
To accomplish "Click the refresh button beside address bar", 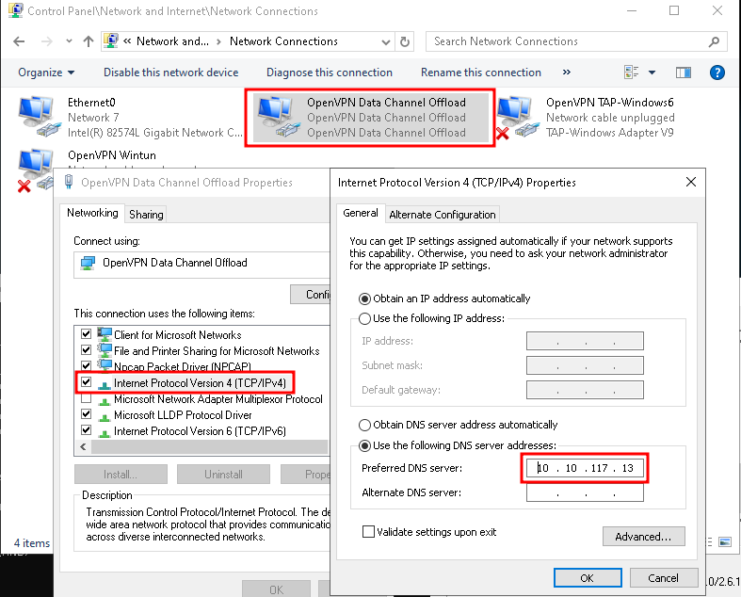I will pos(405,41).
